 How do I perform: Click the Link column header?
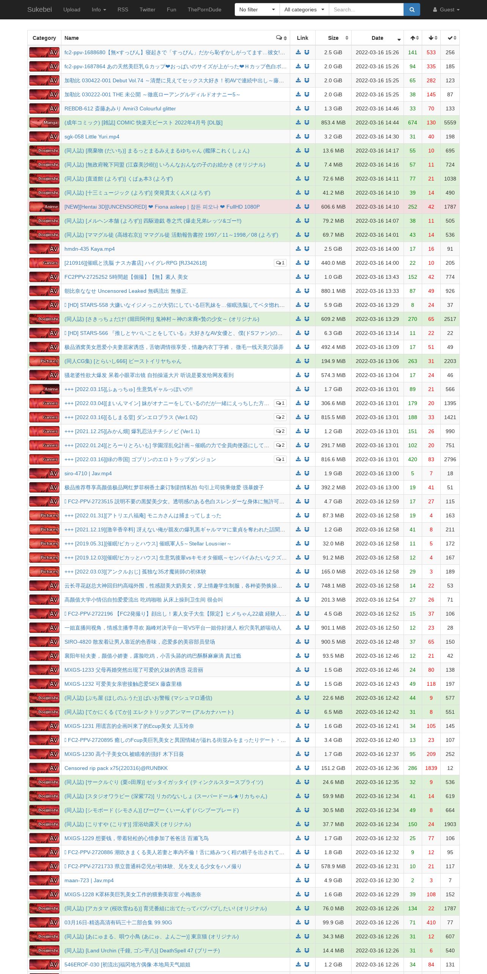(x=303, y=38)
